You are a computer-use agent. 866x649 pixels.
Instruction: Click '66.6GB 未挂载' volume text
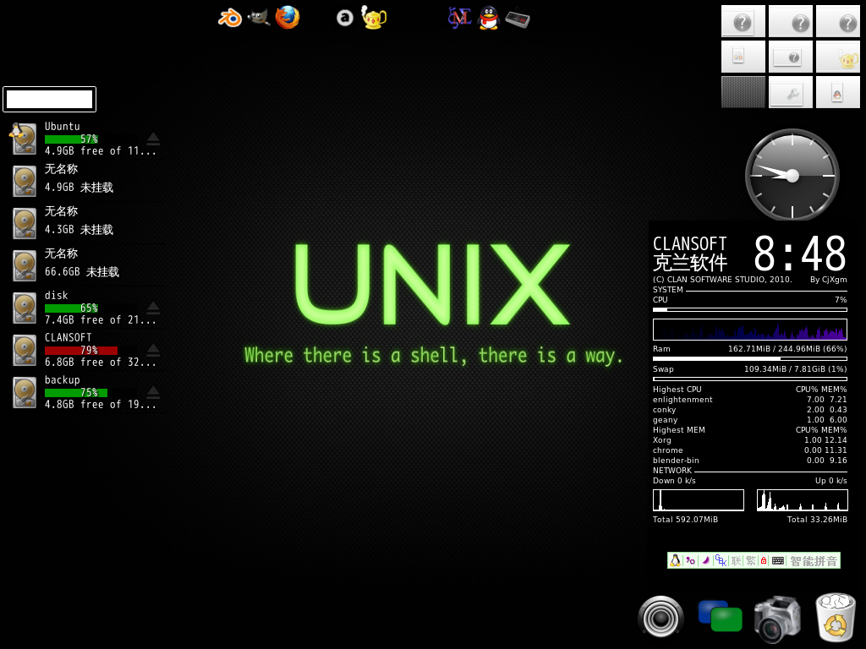pos(82,271)
